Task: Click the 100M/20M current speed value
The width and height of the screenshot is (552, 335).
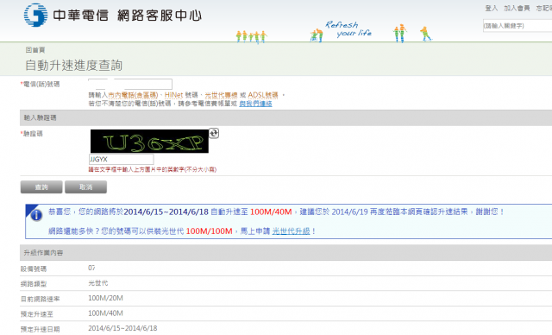Action: (x=105, y=299)
